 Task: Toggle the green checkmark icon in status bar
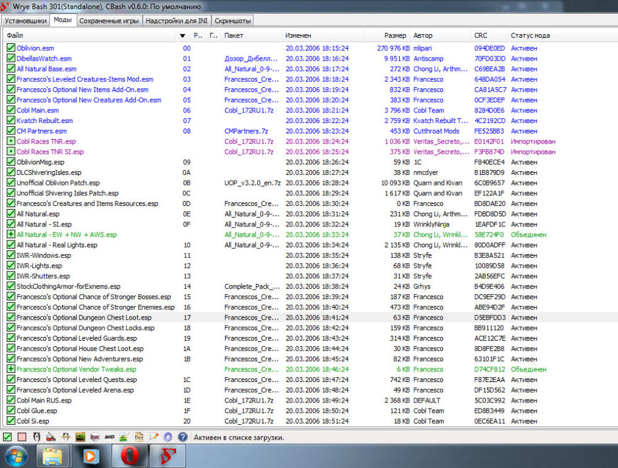(7, 437)
